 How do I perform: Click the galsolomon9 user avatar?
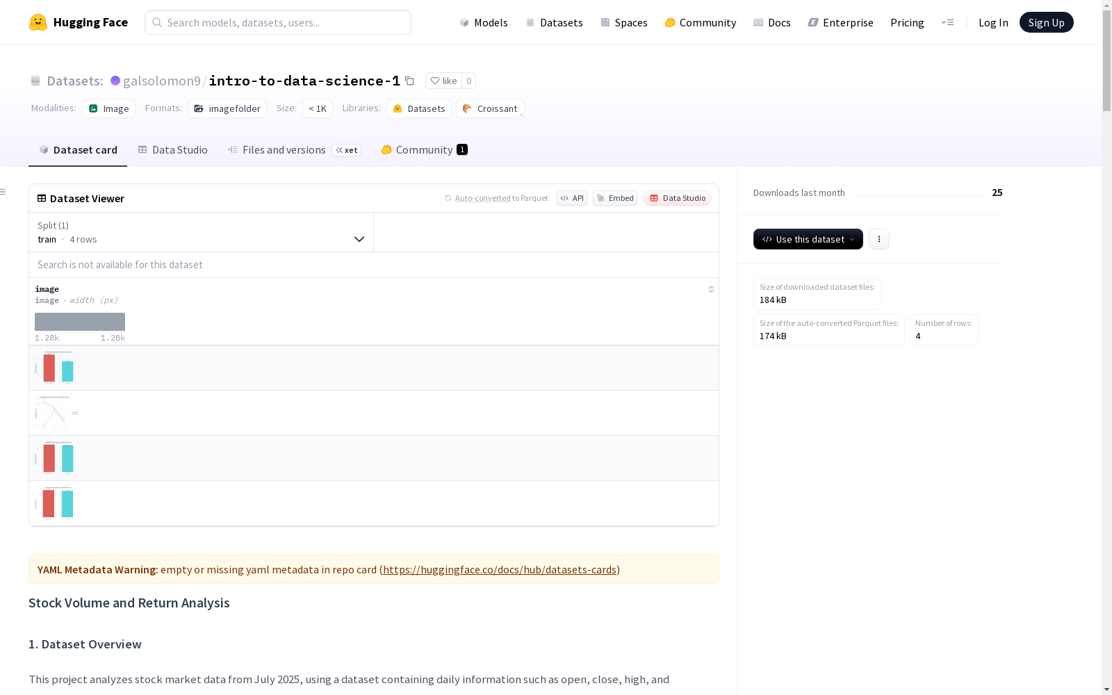[x=115, y=81]
